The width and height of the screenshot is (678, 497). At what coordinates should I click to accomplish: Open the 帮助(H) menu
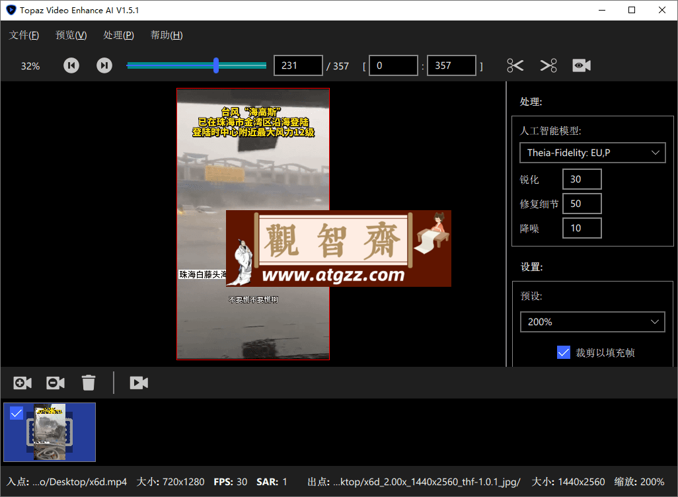click(167, 35)
